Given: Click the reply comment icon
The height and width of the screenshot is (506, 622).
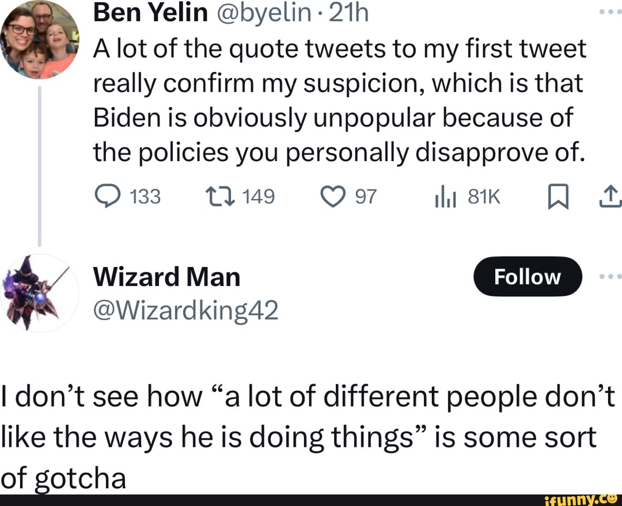Looking at the screenshot, I should coord(106,197).
